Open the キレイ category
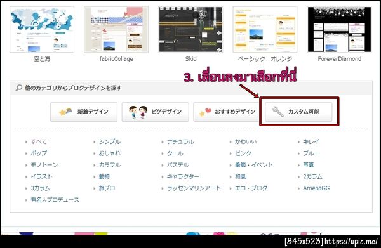The height and width of the screenshot is (248, 381). click(311, 141)
